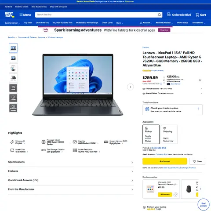Select the Shipping availability option

pyautogui.click(x=169, y=134)
